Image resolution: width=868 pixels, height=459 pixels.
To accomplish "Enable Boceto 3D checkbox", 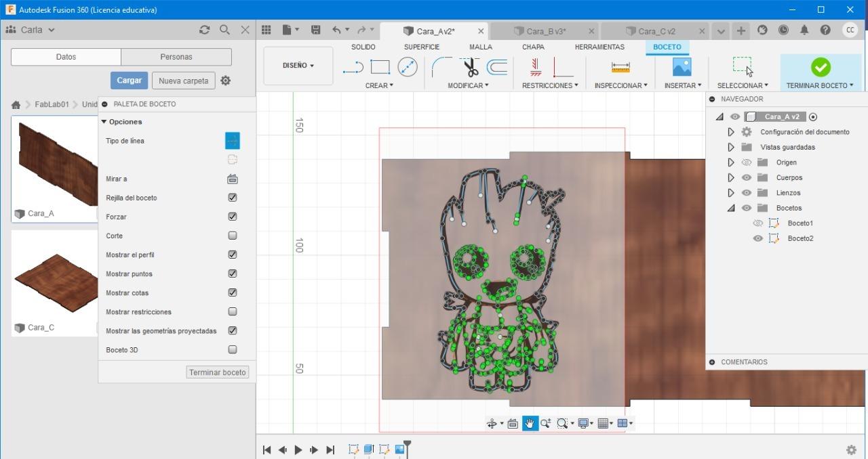I will coord(233,349).
